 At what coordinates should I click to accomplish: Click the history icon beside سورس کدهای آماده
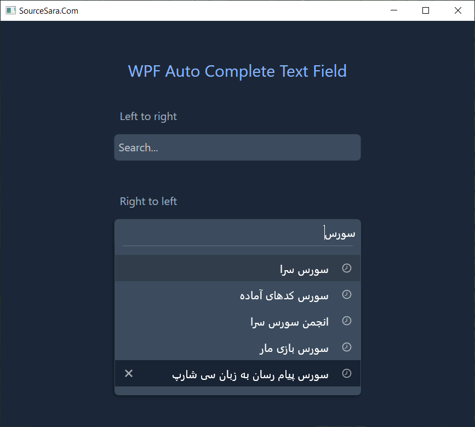(347, 294)
